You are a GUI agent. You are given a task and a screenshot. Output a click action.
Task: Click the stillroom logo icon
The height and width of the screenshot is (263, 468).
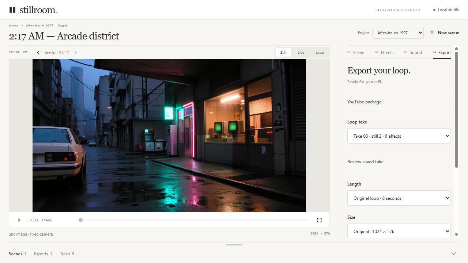(x=12, y=10)
